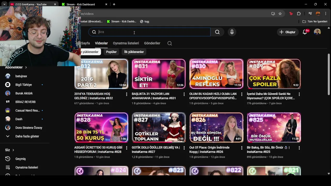Open options menu for InstaKarma #825
This screenshot has height=186, width=331.
click(299, 148)
